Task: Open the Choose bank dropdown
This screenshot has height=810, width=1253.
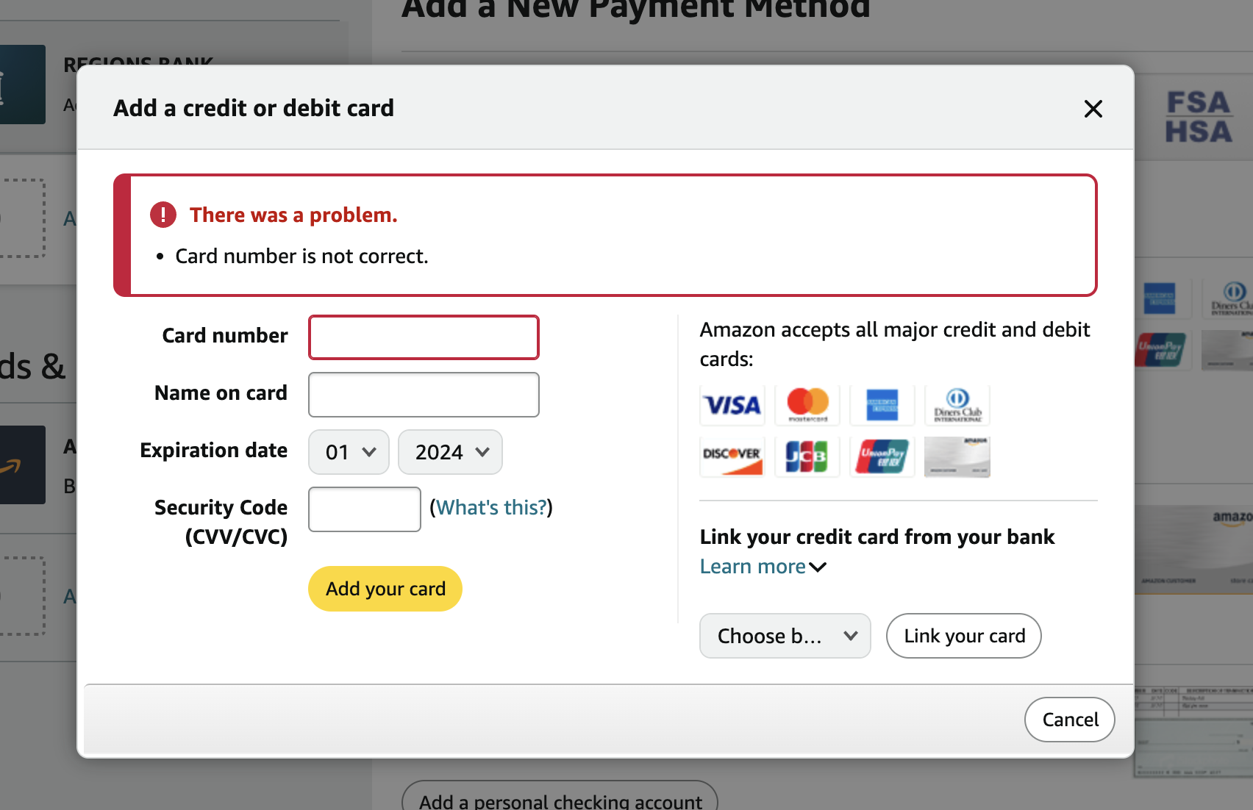Action: (785, 636)
